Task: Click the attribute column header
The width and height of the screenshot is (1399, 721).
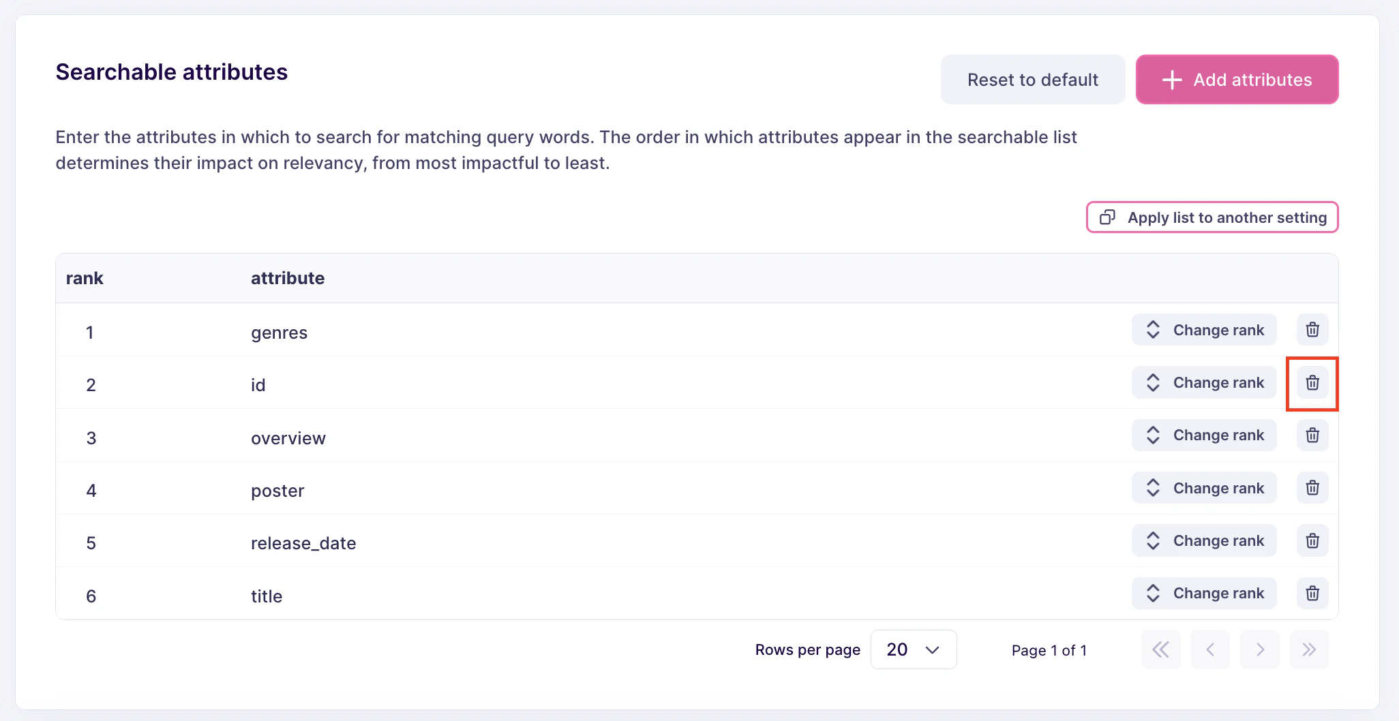Action: click(x=287, y=277)
